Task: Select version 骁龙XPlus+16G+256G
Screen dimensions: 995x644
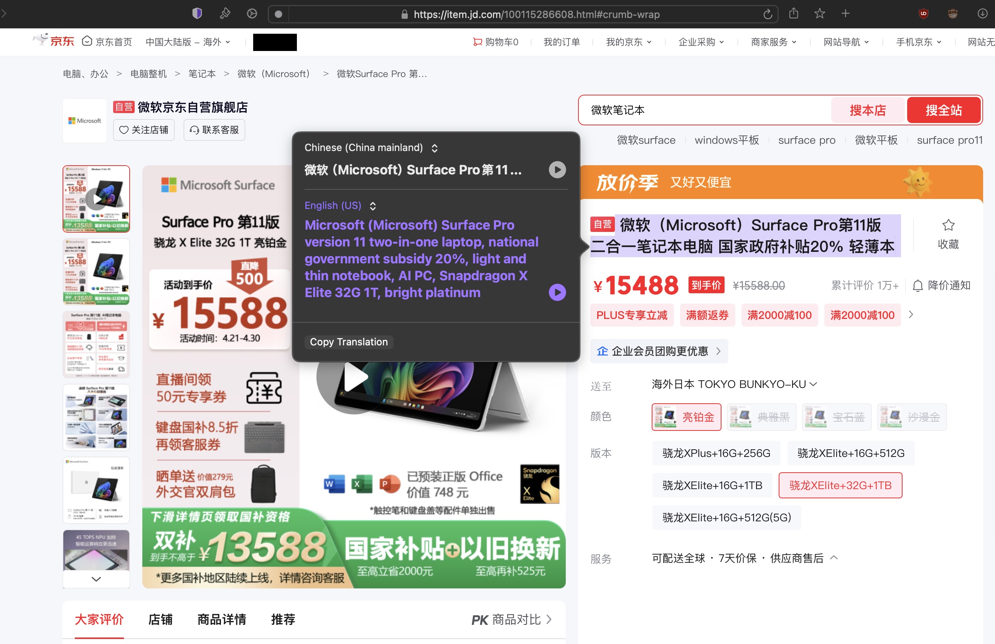Action: 716,453
